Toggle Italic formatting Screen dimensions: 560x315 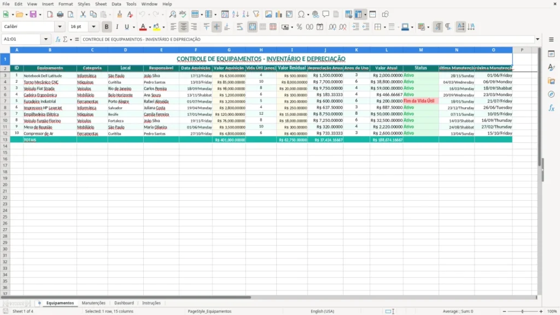[117, 27]
